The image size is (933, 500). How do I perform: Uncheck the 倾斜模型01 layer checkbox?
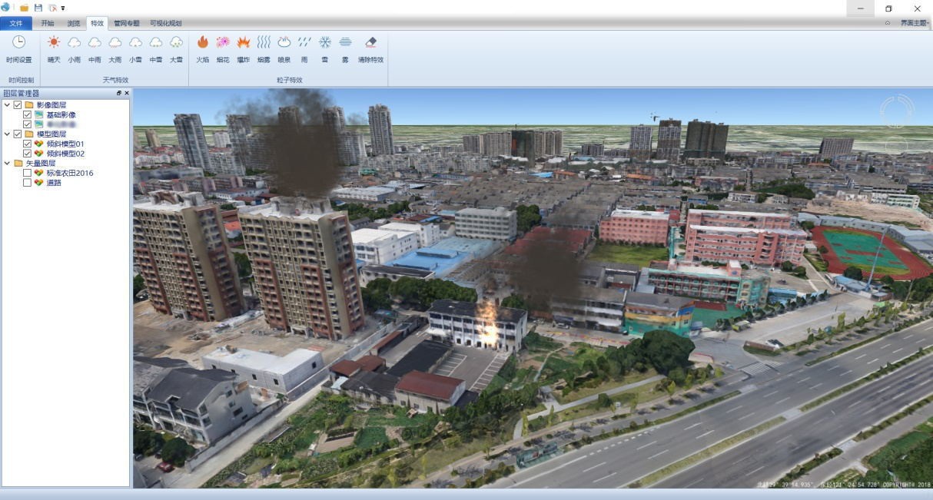28,144
